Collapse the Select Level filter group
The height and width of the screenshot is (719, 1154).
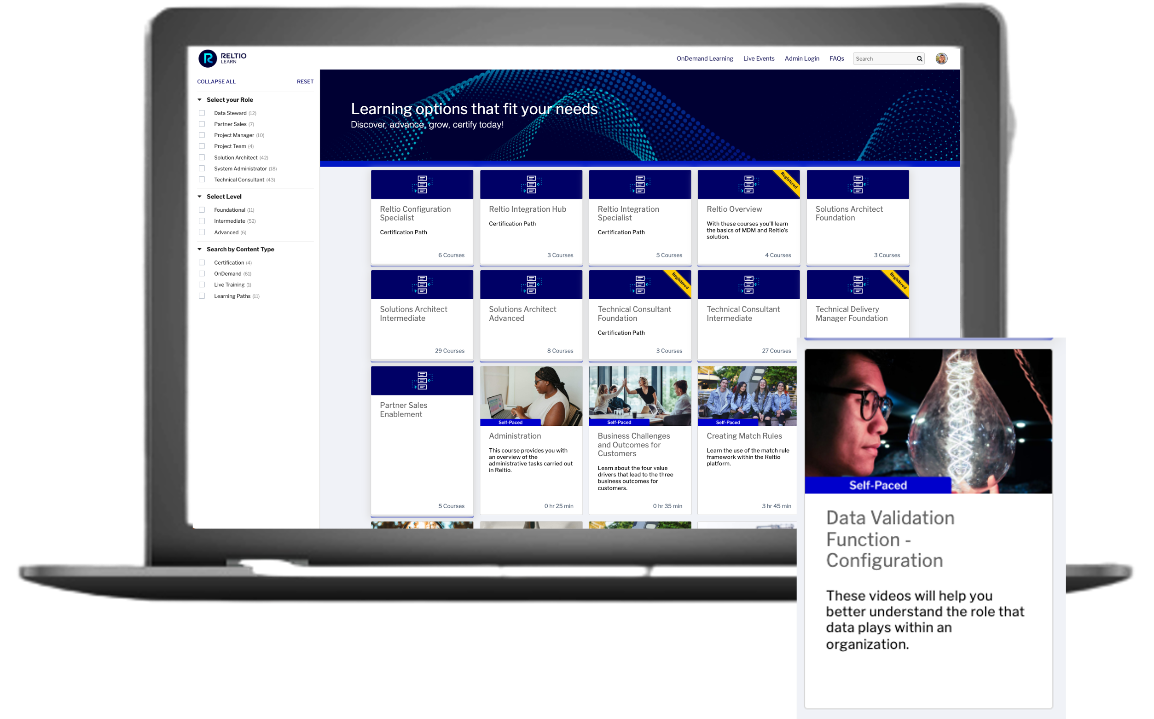click(x=200, y=197)
